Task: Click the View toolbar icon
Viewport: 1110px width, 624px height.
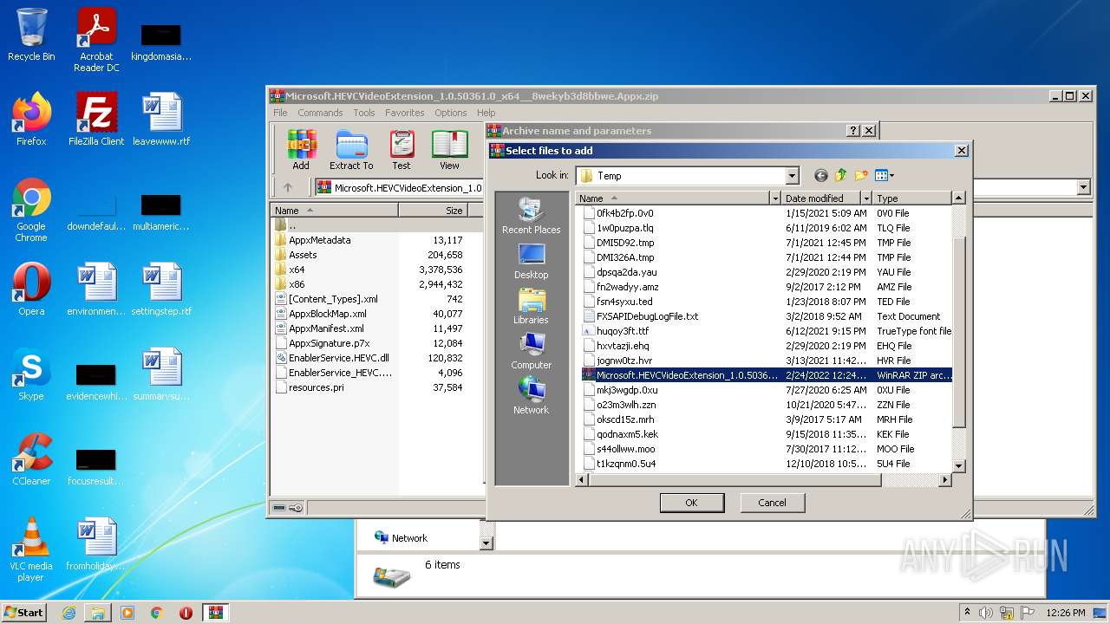Action: pos(449,150)
